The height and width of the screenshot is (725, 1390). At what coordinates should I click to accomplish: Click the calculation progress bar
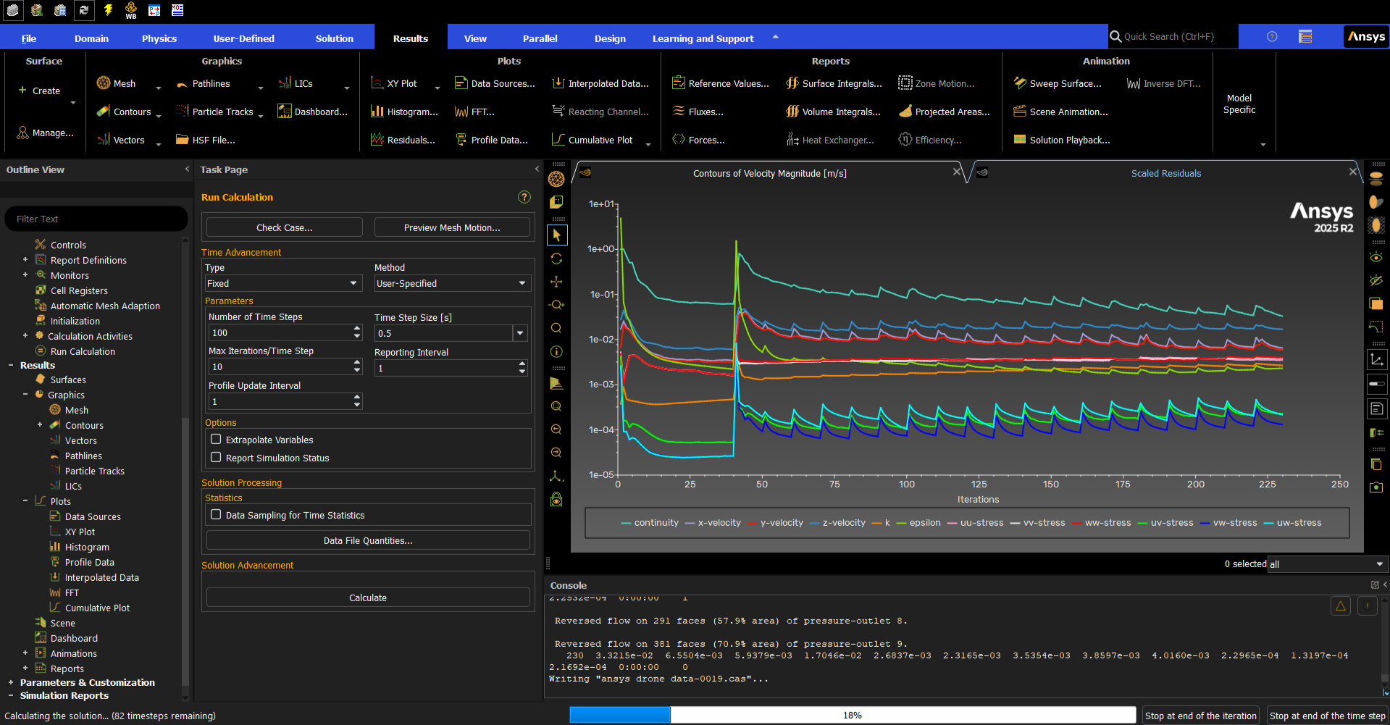click(853, 715)
